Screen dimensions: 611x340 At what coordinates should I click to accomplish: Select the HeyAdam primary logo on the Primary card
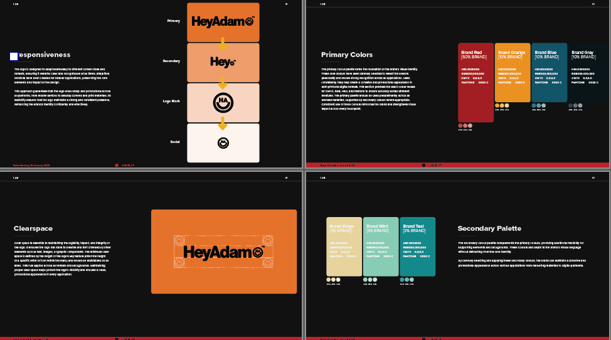[223, 21]
